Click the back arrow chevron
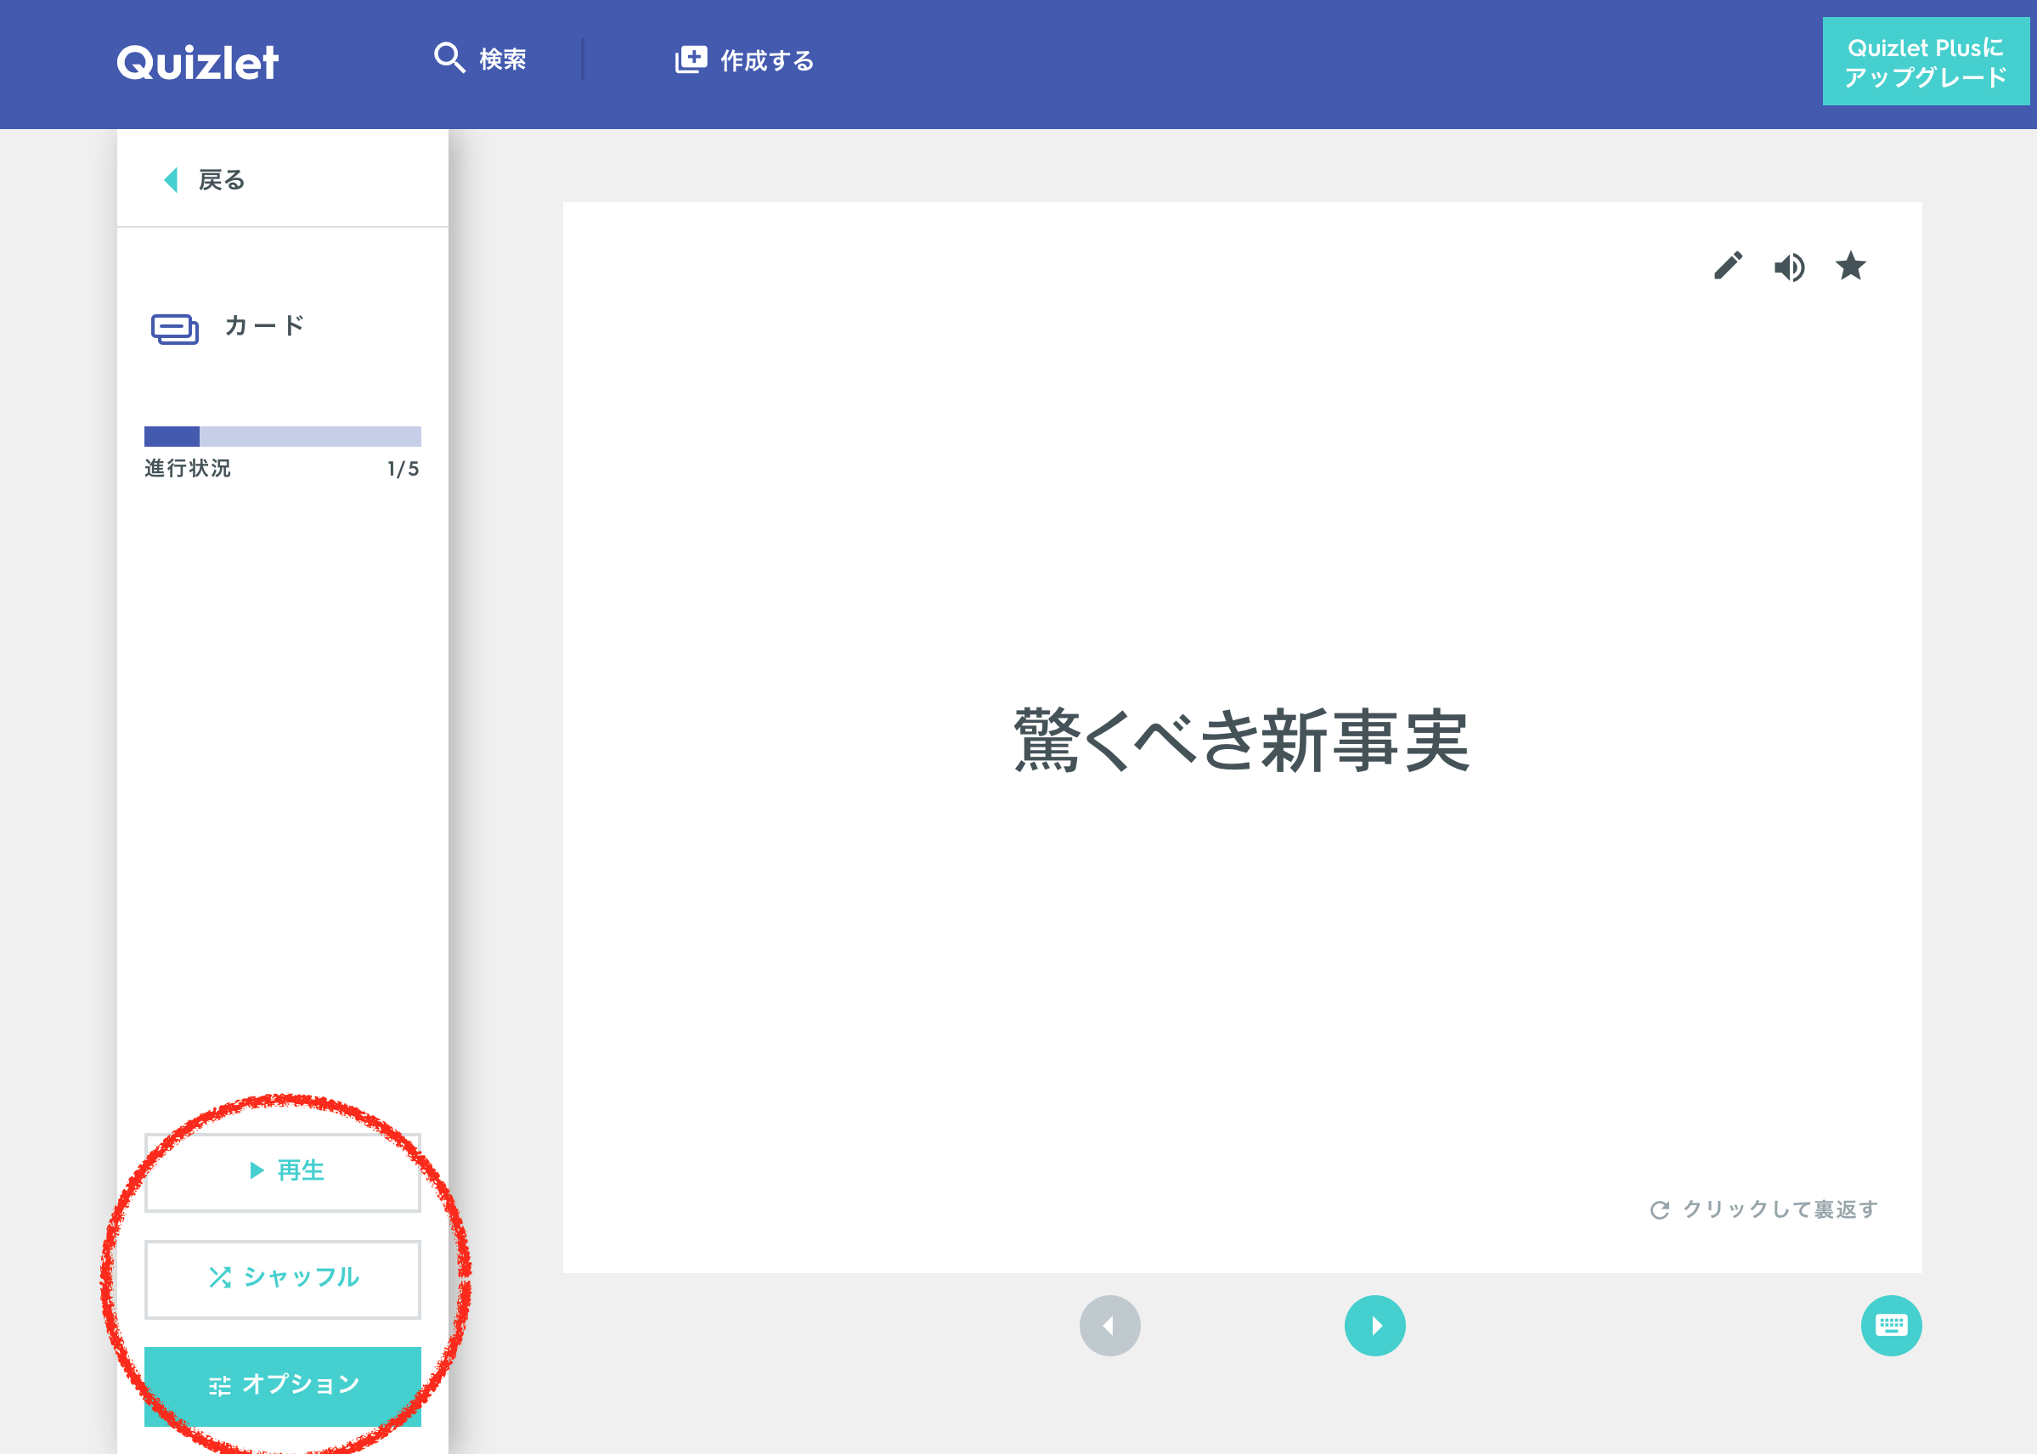This screenshot has height=1454, width=2037. [170, 180]
